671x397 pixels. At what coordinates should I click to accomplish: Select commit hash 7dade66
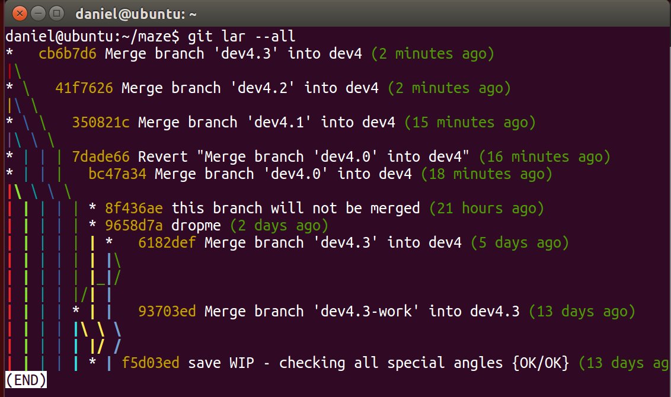[x=101, y=156]
